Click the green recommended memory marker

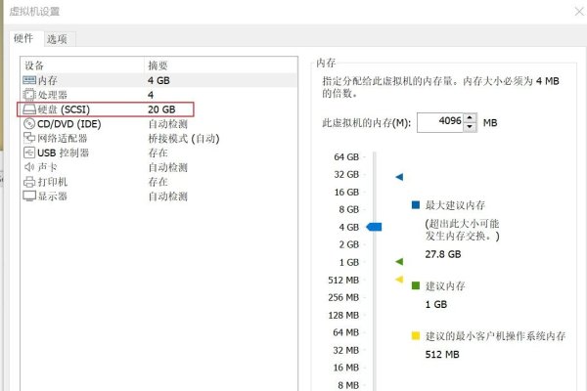(x=399, y=262)
